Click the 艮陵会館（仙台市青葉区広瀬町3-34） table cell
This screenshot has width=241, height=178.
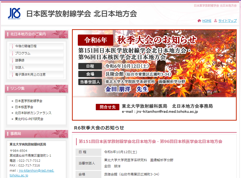click(x=132, y=174)
